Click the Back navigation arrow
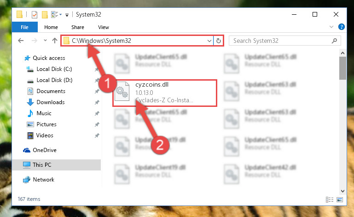Screen dimensions: 354x217 (x=21, y=41)
